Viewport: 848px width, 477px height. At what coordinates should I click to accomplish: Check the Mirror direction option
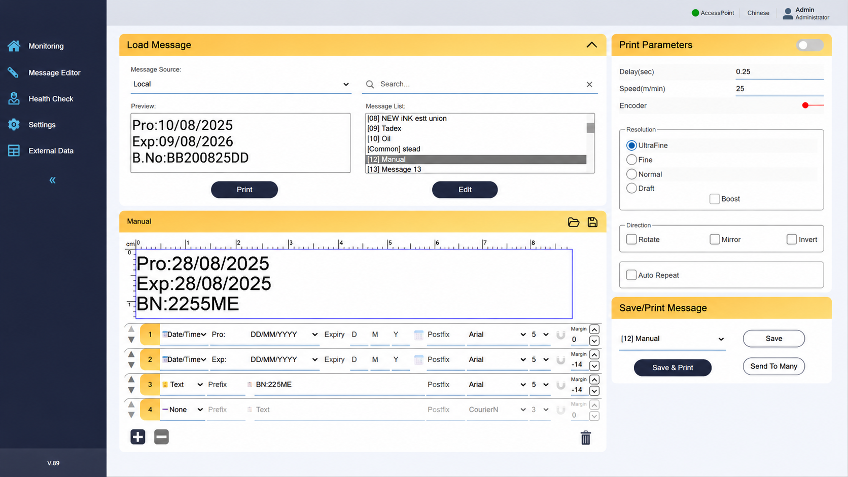pos(715,239)
